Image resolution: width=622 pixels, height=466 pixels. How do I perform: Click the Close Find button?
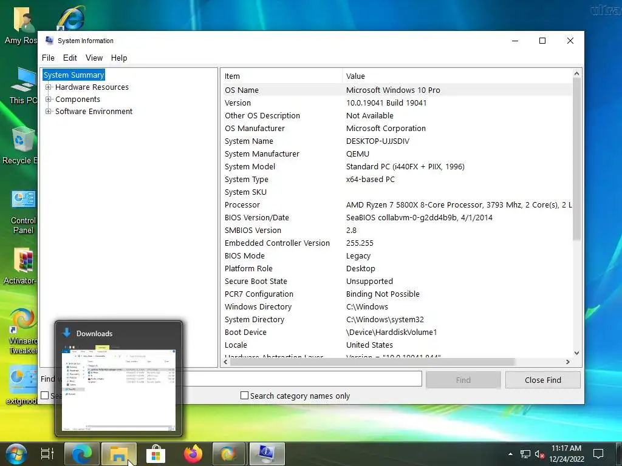[542, 380]
